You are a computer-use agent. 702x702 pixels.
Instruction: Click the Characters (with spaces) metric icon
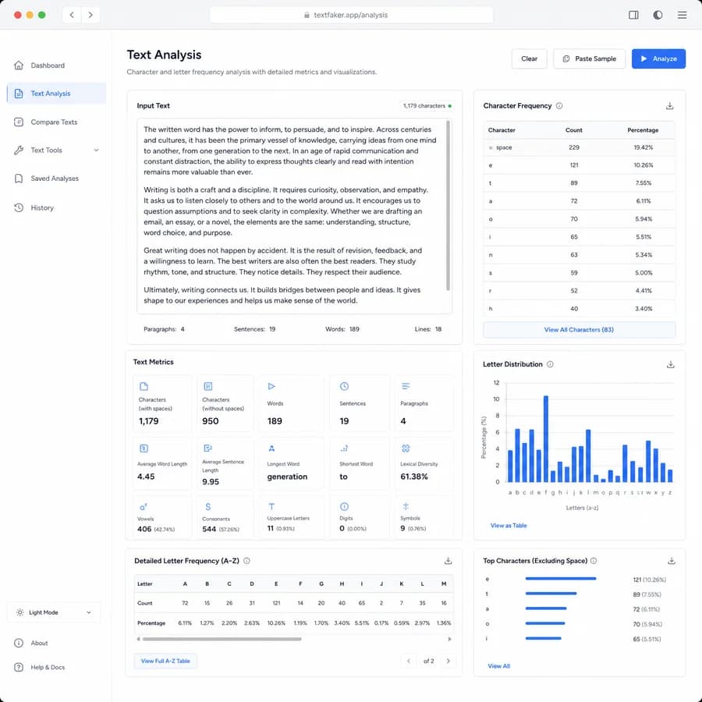144,386
